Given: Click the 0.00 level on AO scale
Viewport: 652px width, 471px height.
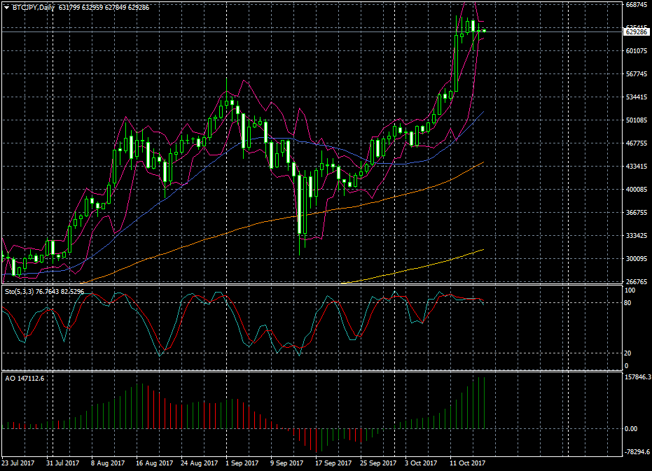Looking at the screenshot, I should pos(631,429).
